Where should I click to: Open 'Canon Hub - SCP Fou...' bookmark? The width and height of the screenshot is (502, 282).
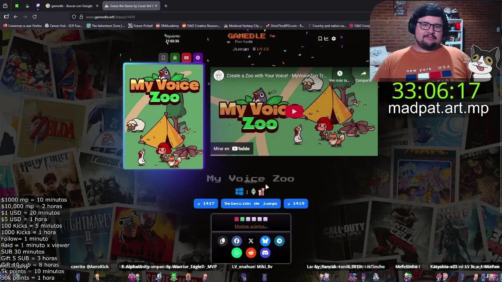coord(64,26)
